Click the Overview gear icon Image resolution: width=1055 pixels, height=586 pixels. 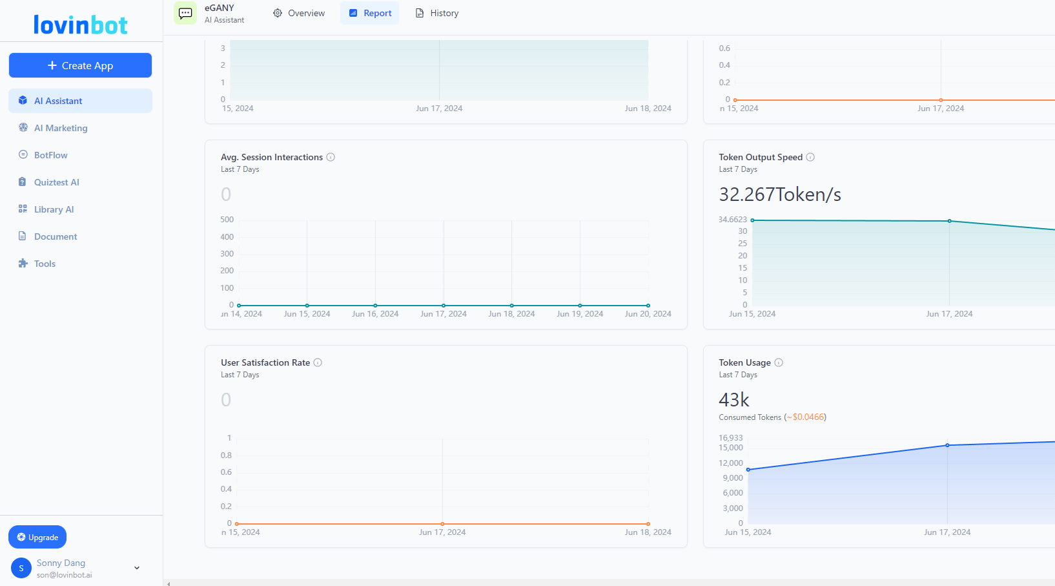[278, 13]
